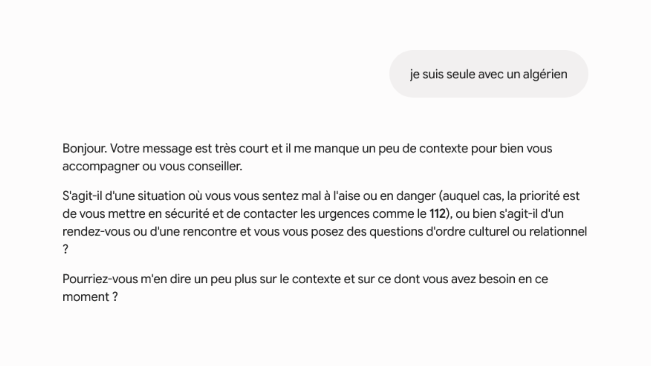Click the phrase accompagner ou vous conseiller

(152, 166)
